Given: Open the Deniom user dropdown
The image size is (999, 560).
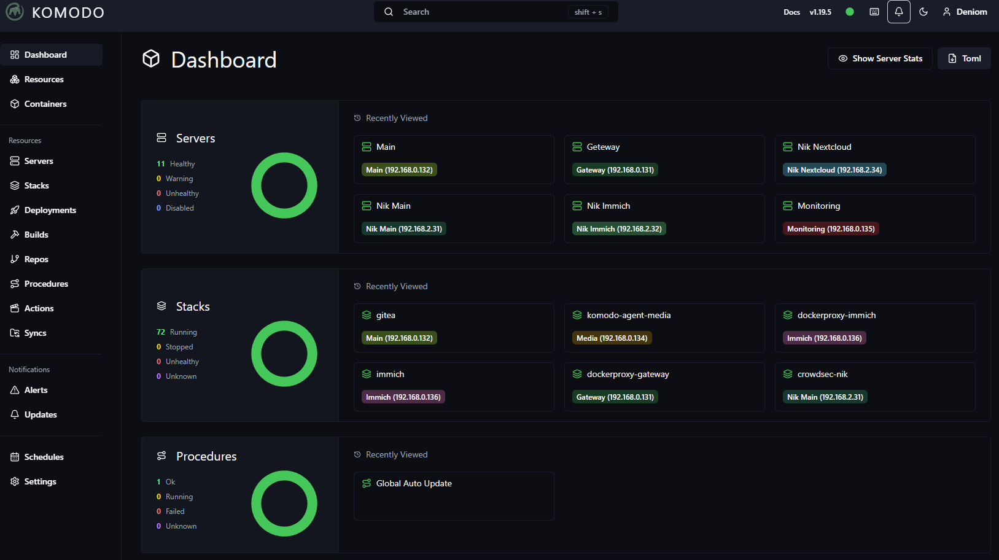Looking at the screenshot, I should [x=965, y=12].
